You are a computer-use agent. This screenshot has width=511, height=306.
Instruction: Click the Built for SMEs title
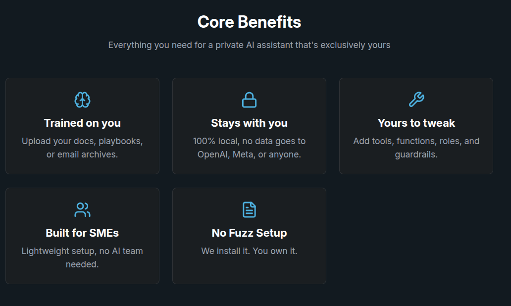(x=82, y=233)
